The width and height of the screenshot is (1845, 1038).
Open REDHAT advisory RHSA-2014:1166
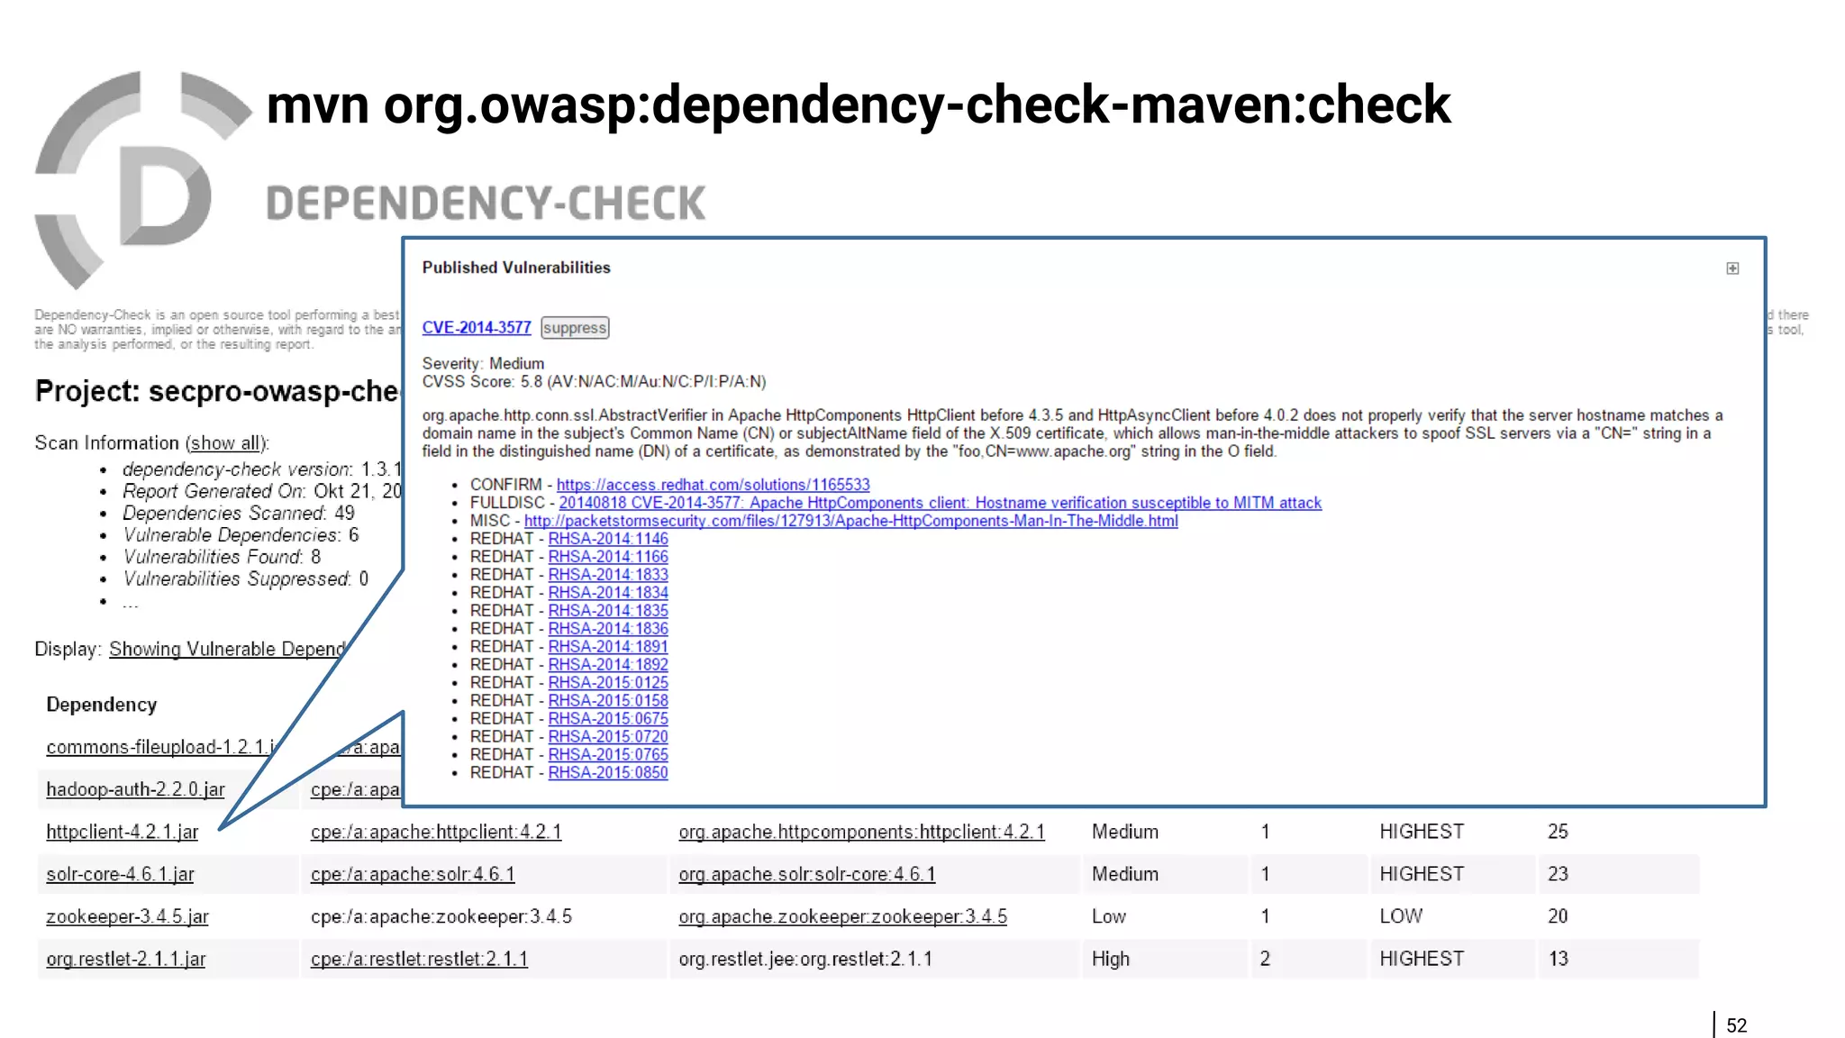point(608,557)
